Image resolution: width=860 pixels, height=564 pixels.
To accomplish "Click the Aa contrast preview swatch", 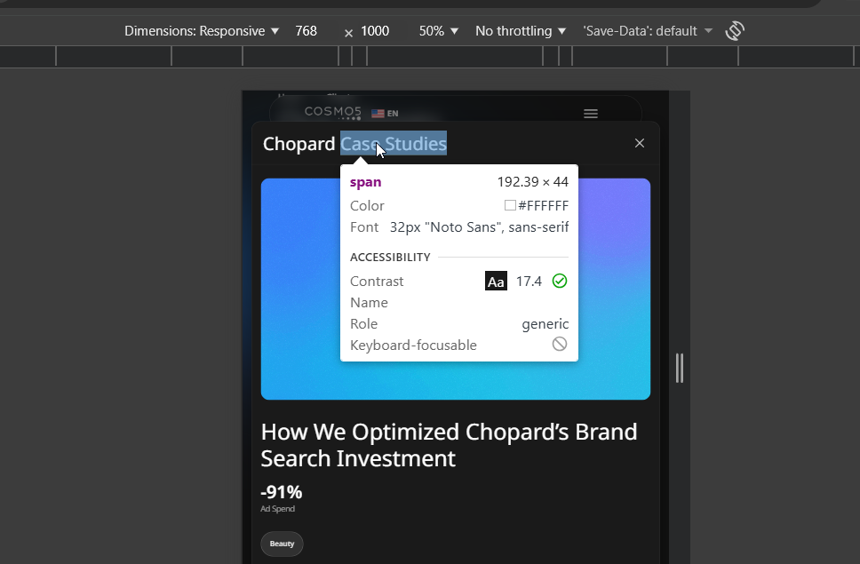I will [496, 282].
